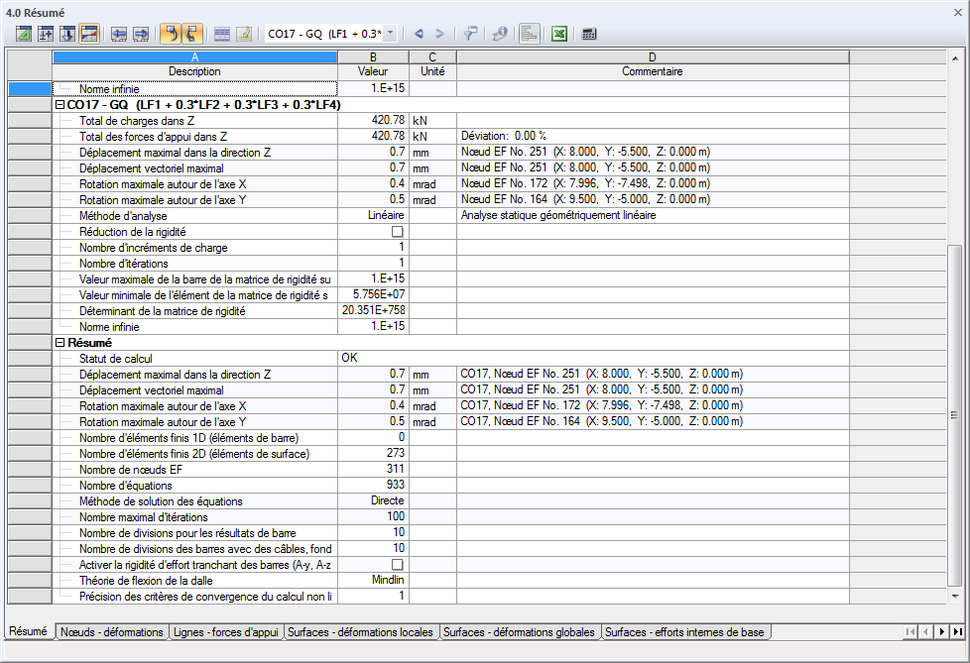Switch to Nœuds - déformations tab
Screen dimensions: 970x663
tap(112, 632)
